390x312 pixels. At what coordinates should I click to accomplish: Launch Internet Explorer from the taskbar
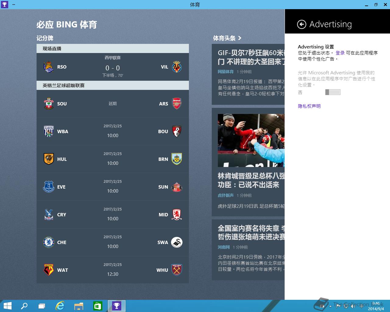tap(60, 306)
